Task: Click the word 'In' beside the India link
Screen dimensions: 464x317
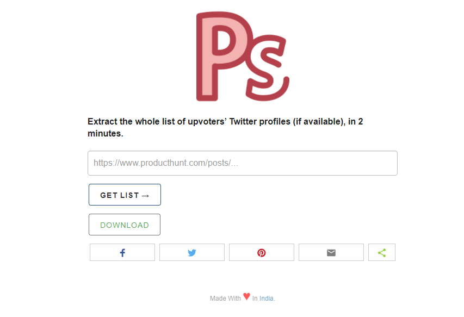Action: click(x=255, y=299)
